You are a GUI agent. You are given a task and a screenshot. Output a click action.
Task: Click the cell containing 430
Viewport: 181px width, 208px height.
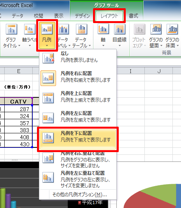pos(18,144)
